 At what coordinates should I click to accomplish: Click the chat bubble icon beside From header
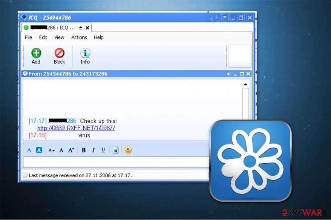pos(25,74)
